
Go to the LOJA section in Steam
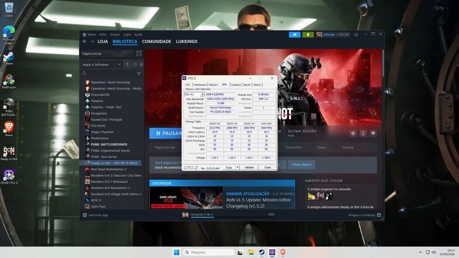click(x=103, y=42)
